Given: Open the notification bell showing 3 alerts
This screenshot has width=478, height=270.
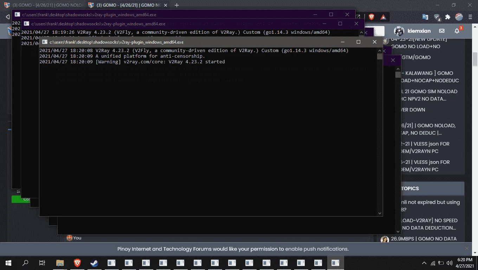Looking at the screenshot, I should (x=457, y=31).
